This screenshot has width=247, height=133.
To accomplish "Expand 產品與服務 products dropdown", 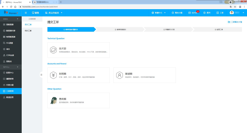I will (54, 13).
